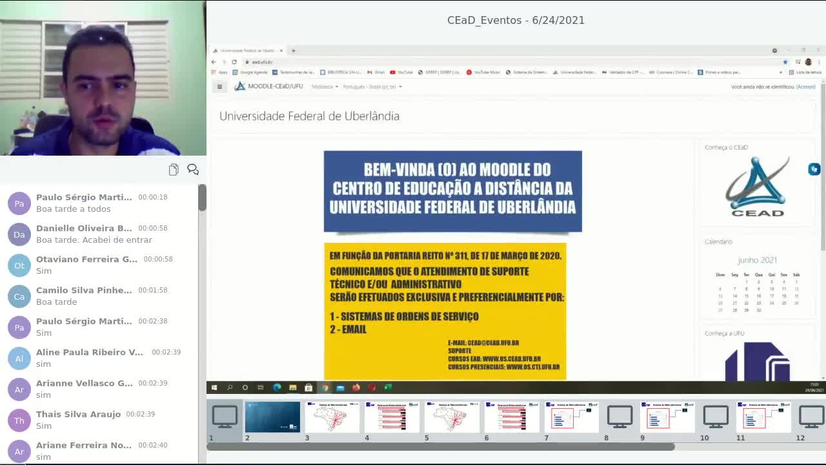Open the Português - Brasil language dropdown
The image size is (826, 465).
coord(372,87)
